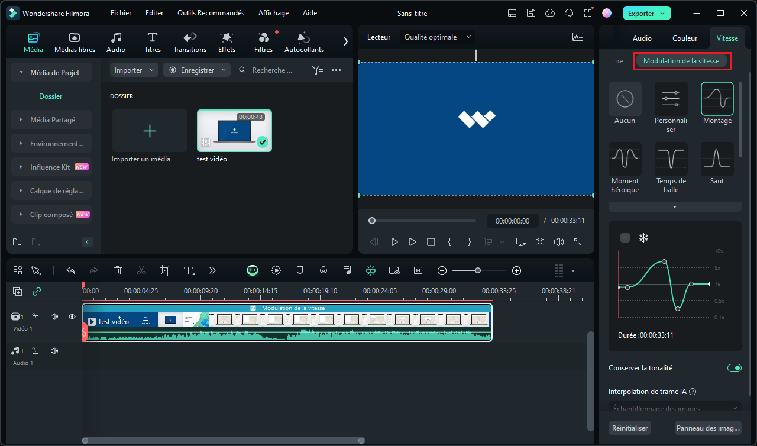Select the Dossier folder

tap(51, 96)
